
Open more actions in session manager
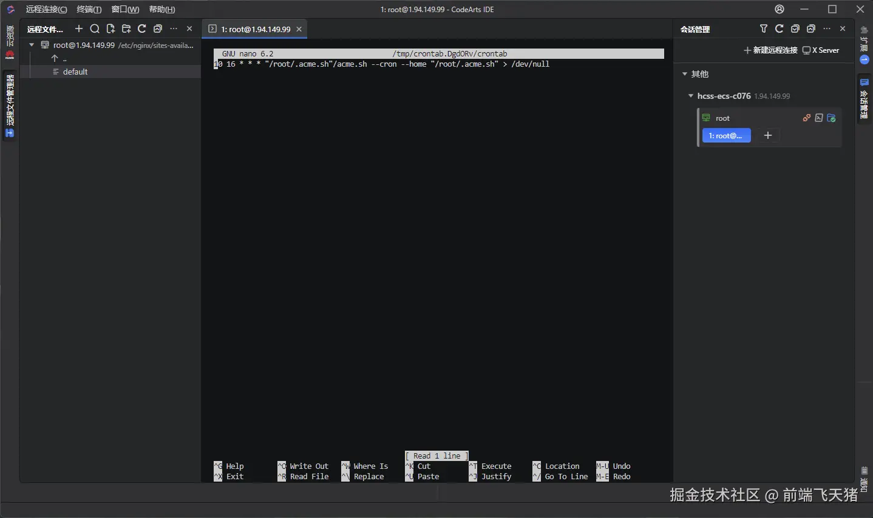coord(827,29)
